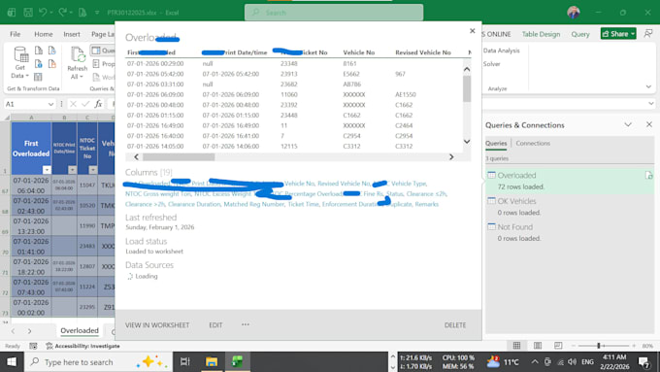Open the comments icon beside Share
The width and height of the screenshot is (660, 372).
(648, 34)
